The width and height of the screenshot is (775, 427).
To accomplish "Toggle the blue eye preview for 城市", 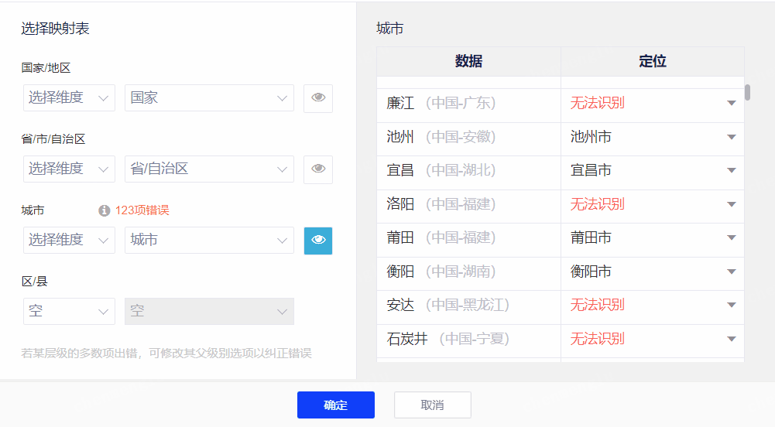I will 318,241.
